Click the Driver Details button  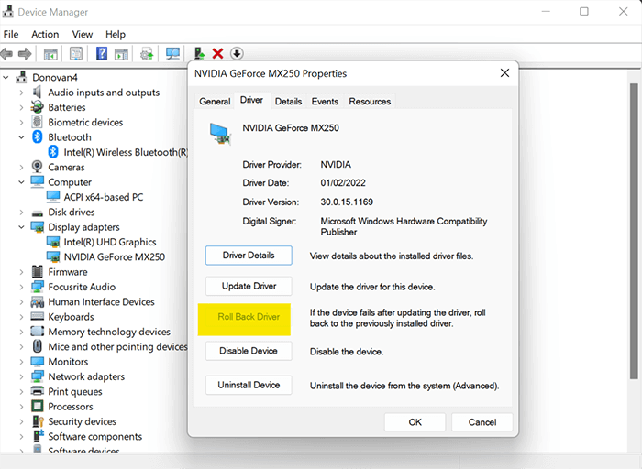pyautogui.click(x=249, y=256)
